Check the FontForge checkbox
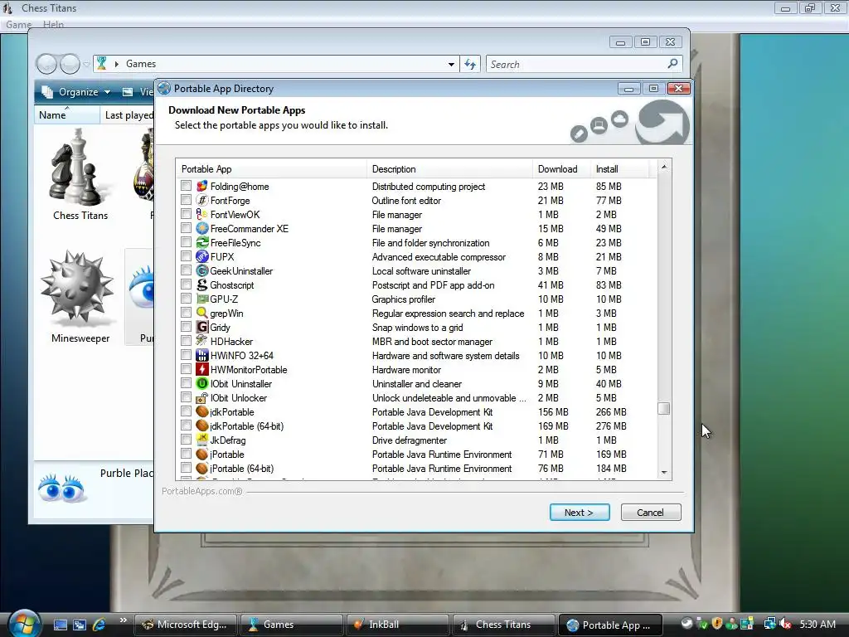 (187, 200)
